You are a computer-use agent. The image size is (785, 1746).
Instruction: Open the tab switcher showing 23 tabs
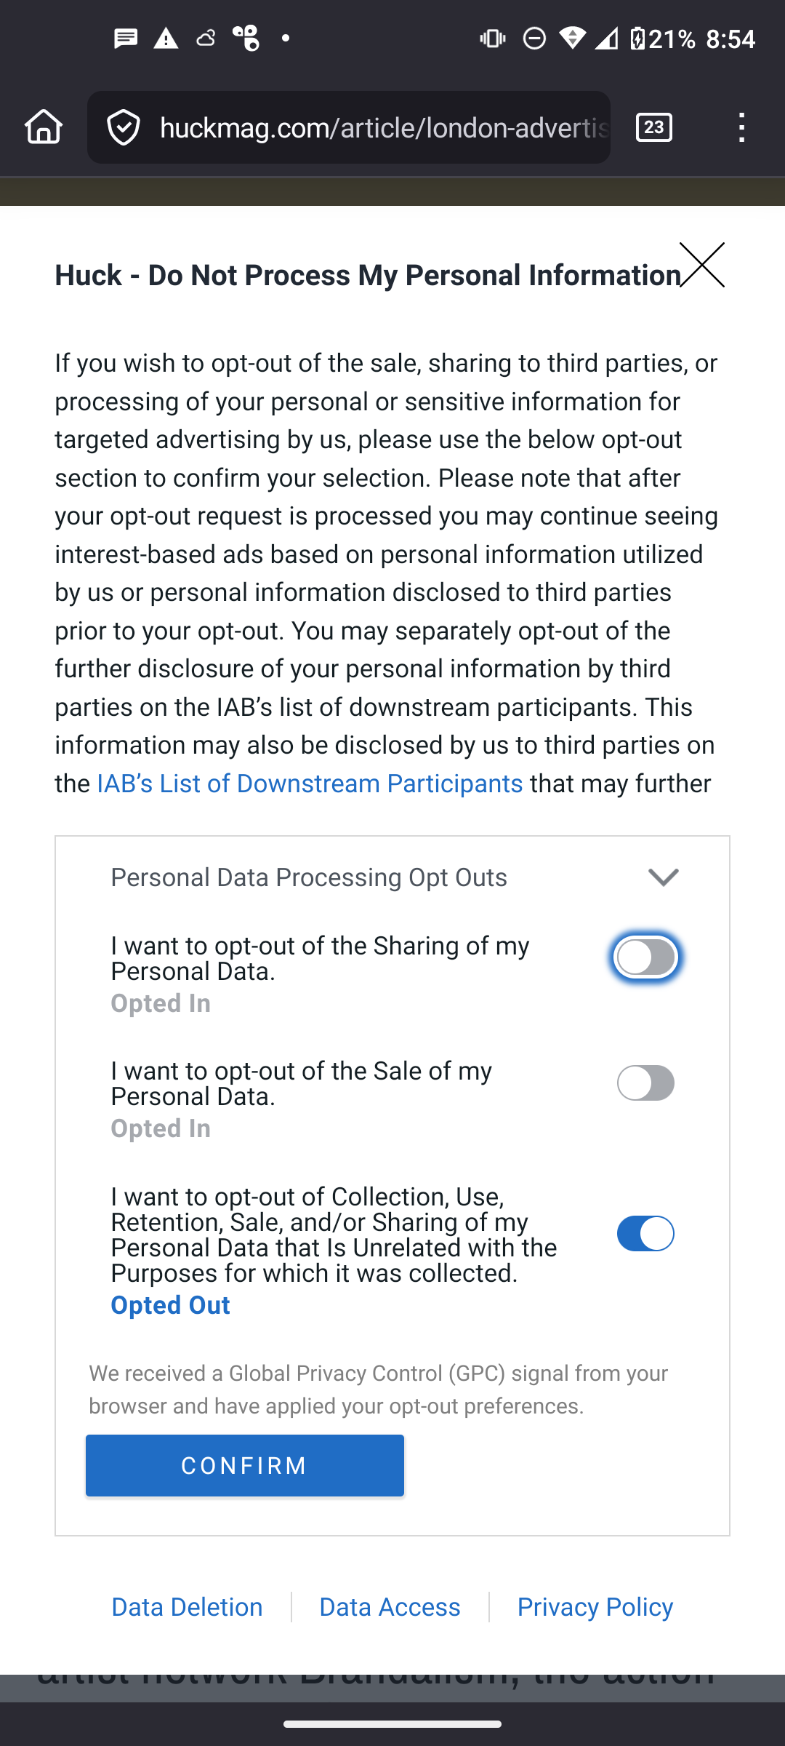653,127
